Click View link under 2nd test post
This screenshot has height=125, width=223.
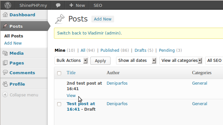71,95
